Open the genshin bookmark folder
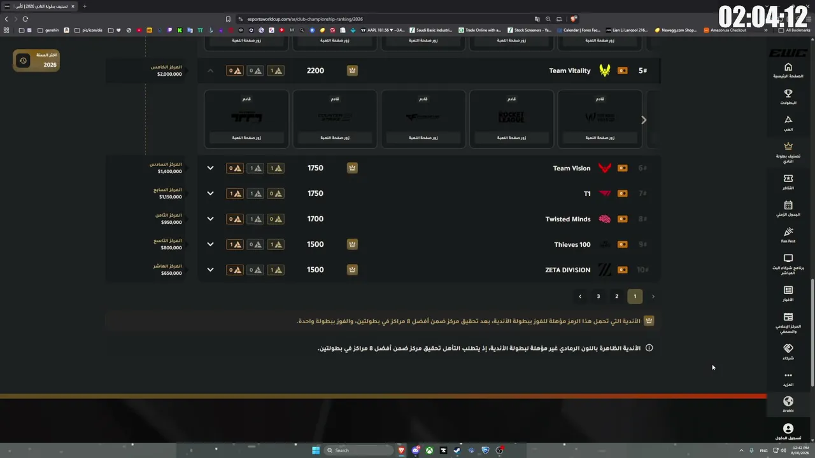The image size is (815, 458). [x=48, y=30]
